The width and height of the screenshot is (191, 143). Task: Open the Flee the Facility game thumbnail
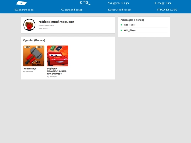(34, 56)
